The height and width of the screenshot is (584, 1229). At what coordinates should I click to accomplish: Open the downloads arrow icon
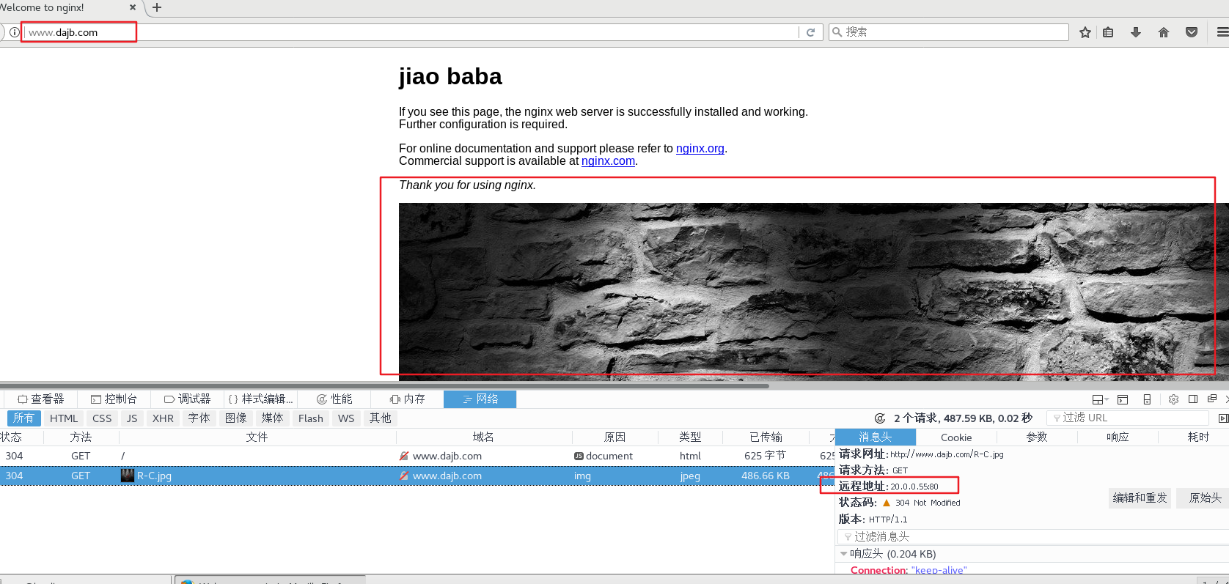coord(1136,32)
